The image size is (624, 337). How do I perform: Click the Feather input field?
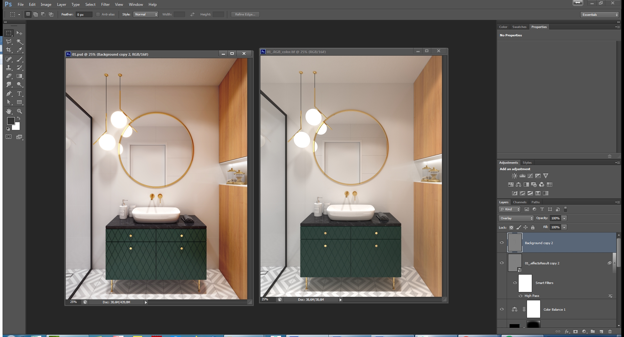tap(84, 14)
